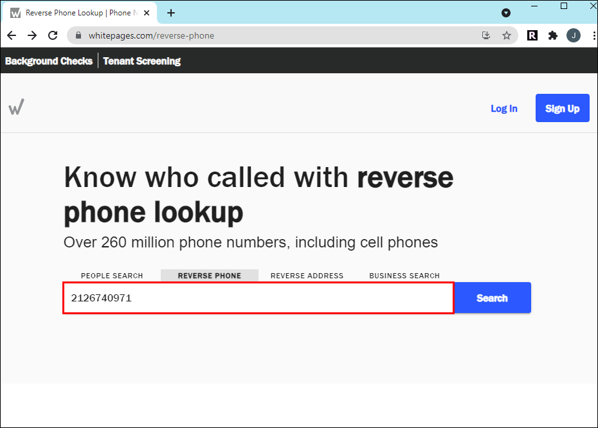598x428 pixels.
Task: Switch to the Business Search tab
Action: (x=404, y=276)
